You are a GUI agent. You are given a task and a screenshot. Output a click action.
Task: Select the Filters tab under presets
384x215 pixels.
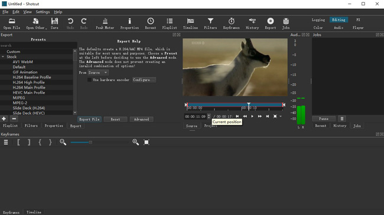point(31,125)
